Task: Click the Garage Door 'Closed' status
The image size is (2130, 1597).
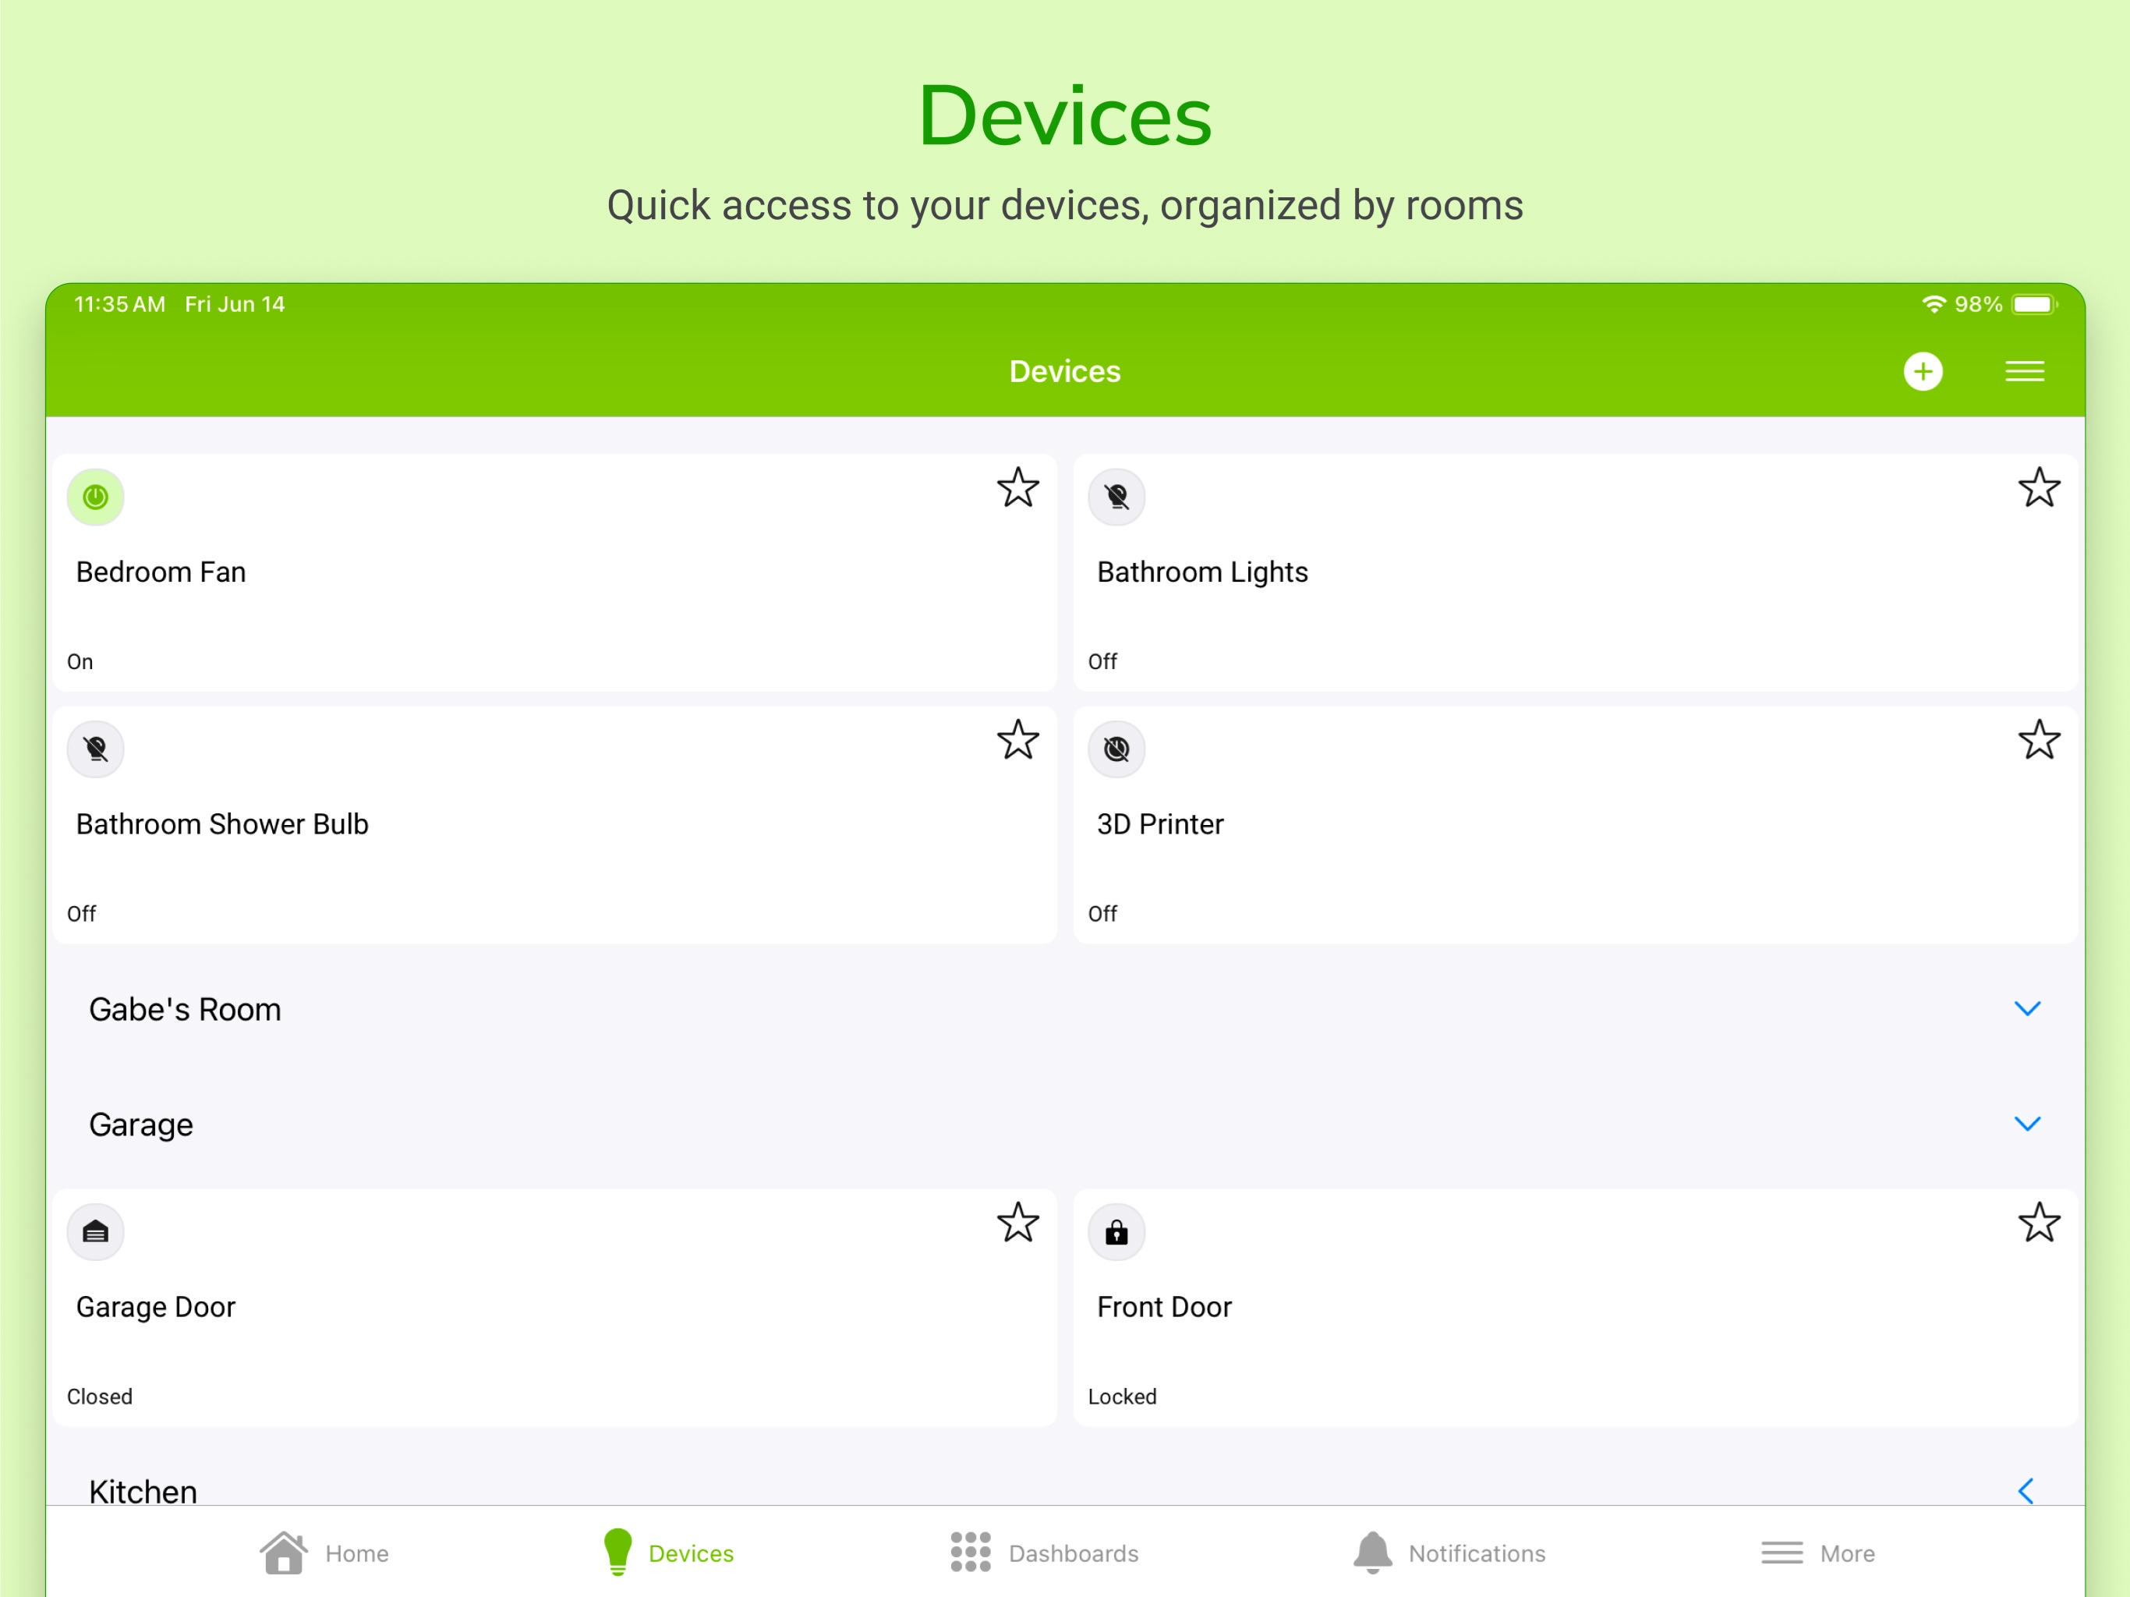Action: (x=99, y=1397)
